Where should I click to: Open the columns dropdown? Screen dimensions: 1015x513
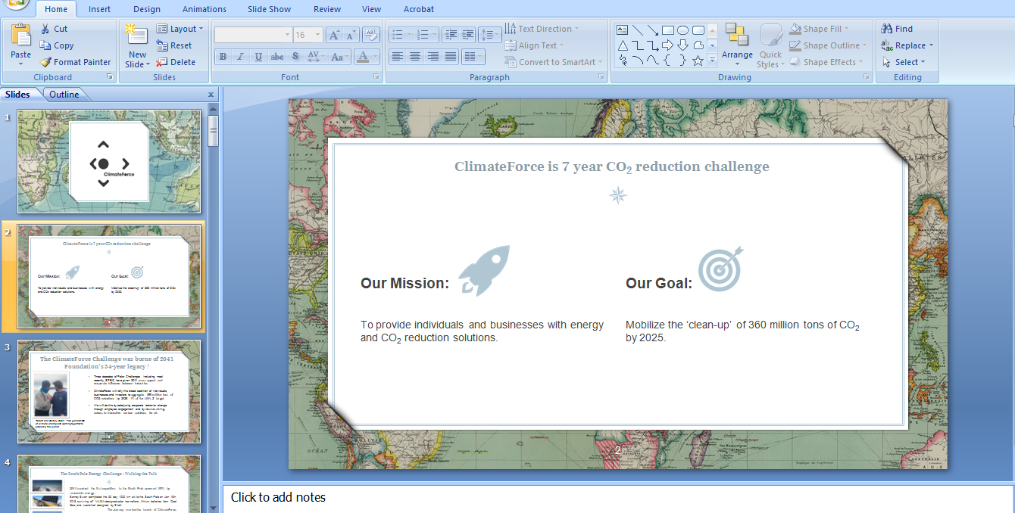point(473,57)
